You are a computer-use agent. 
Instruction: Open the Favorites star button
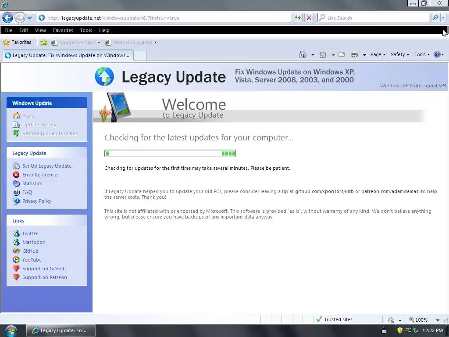17,43
